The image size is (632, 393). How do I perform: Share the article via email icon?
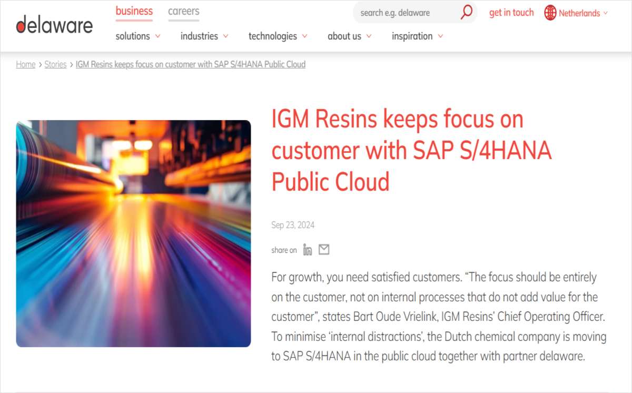point(323,249)
